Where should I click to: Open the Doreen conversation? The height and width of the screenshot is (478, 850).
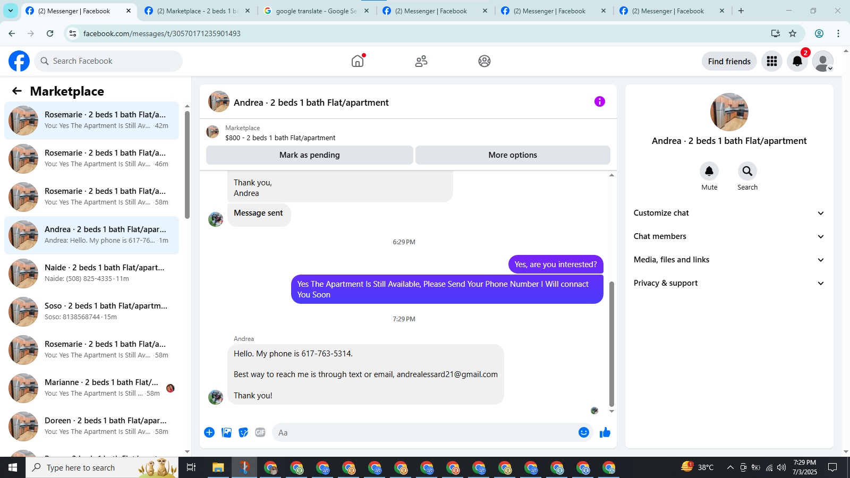(92, 426)
